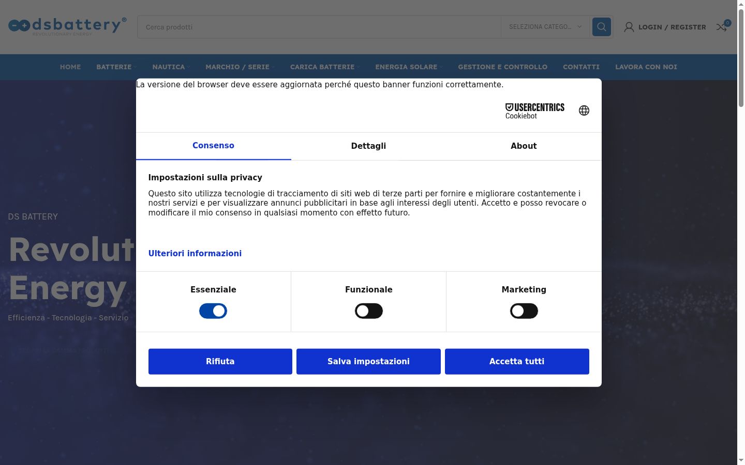Viewport: 745px width, 465px height.
Task: Expand the Carica Batterie menu
Action: point(325,67)
